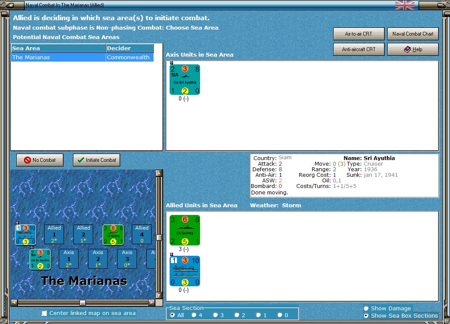
Task: Click the Done moving. status text
Action: [270, 193]
